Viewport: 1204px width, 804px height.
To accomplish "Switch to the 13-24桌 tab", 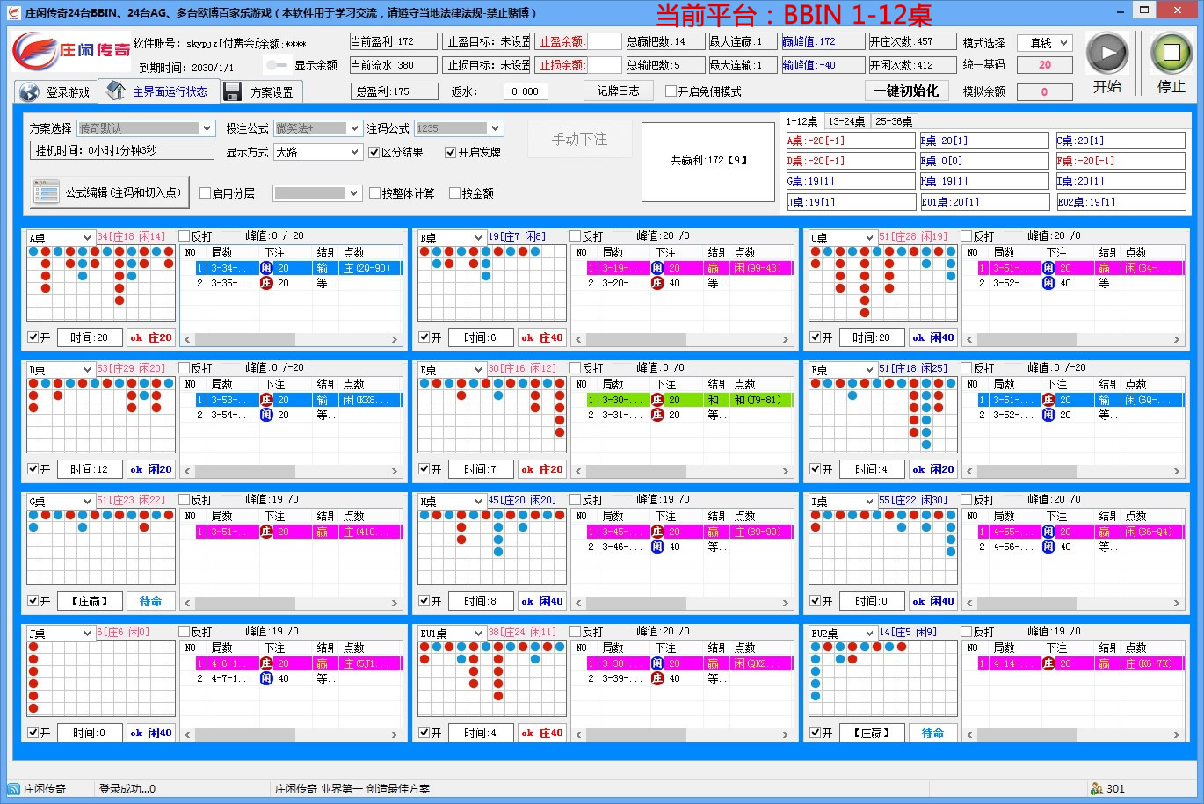I will (x=845, y=121).
